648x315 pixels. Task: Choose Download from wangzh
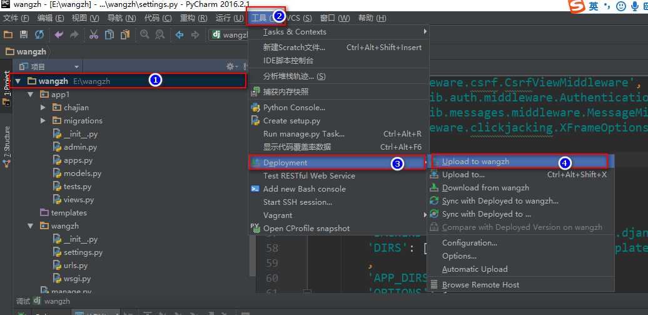click(520, 187)
